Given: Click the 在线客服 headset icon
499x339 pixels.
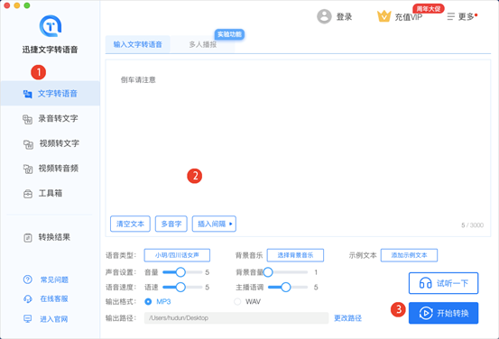Looking at the screenshot, I should [x=28, y=299].
